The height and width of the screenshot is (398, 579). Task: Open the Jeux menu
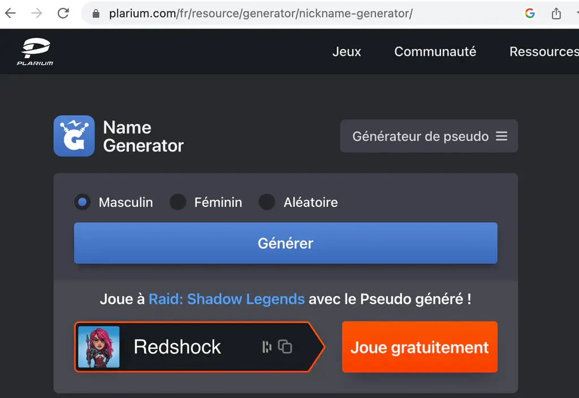coord(347,51)
